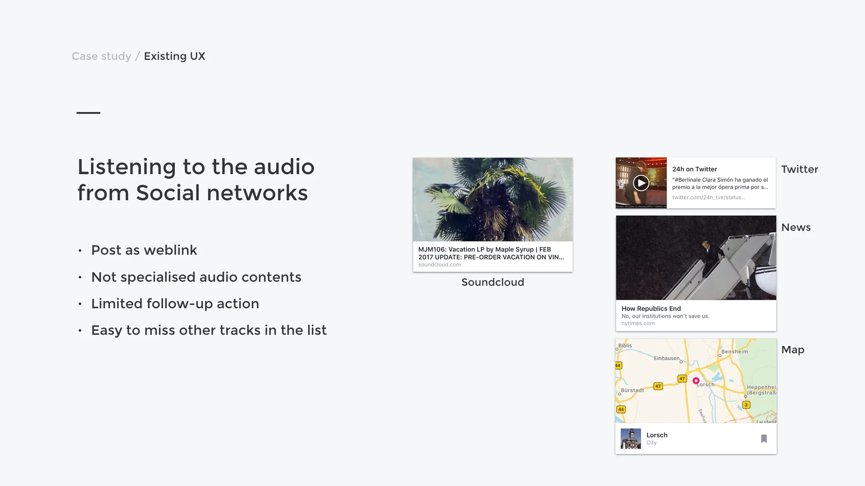Click the twitter.com/24h_tve/status link
This screenshot has width=865, height=486.
pyautogui.click(x=709, y=198)
